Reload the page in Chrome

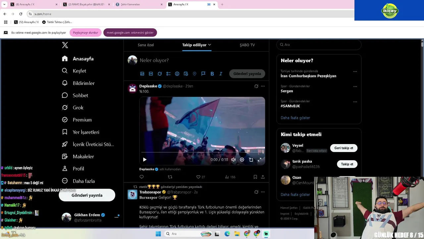21,14
